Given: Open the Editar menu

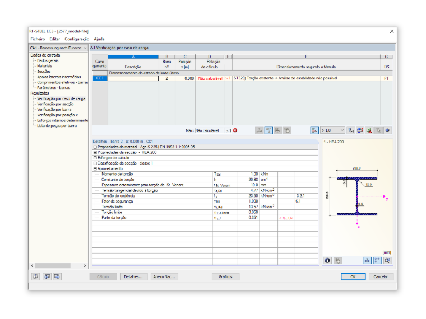Looking at the screenshot, I should 54,39.
